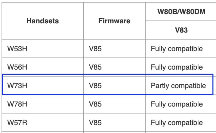This screenshot has height=133, width=216.
Task: Select the W53H handset cell
Action: coord(43,49)
